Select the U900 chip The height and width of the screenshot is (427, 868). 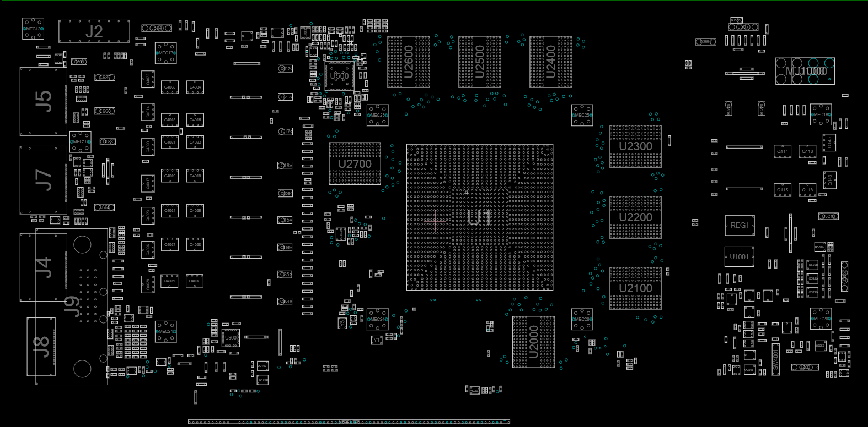point(231,338)
